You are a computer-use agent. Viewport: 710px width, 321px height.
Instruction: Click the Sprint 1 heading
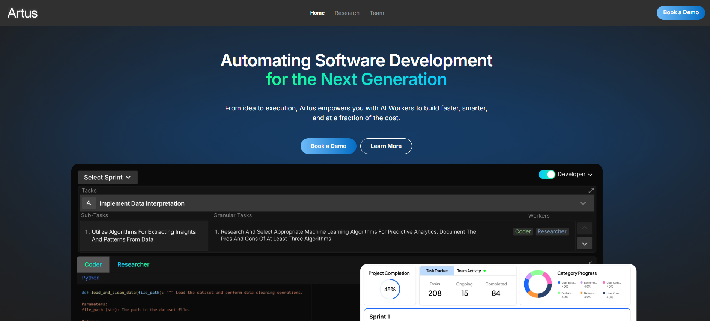click(379, 317)
